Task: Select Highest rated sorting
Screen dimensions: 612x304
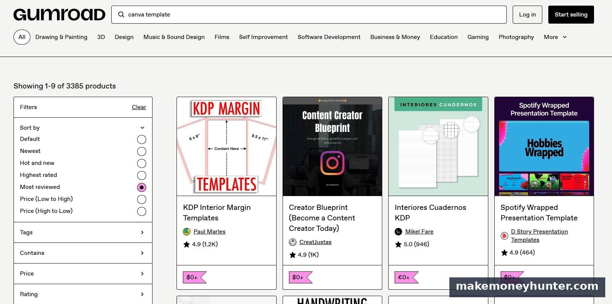Action: click(x=142, y=175)
